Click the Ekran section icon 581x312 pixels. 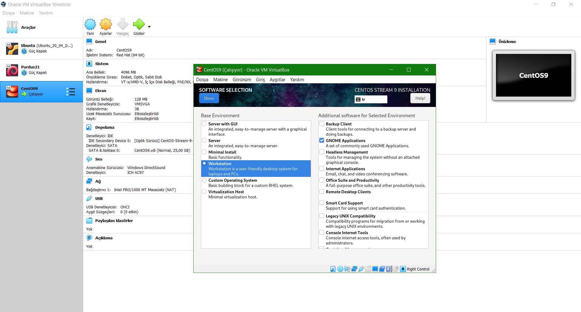click(x=89, y=91)
